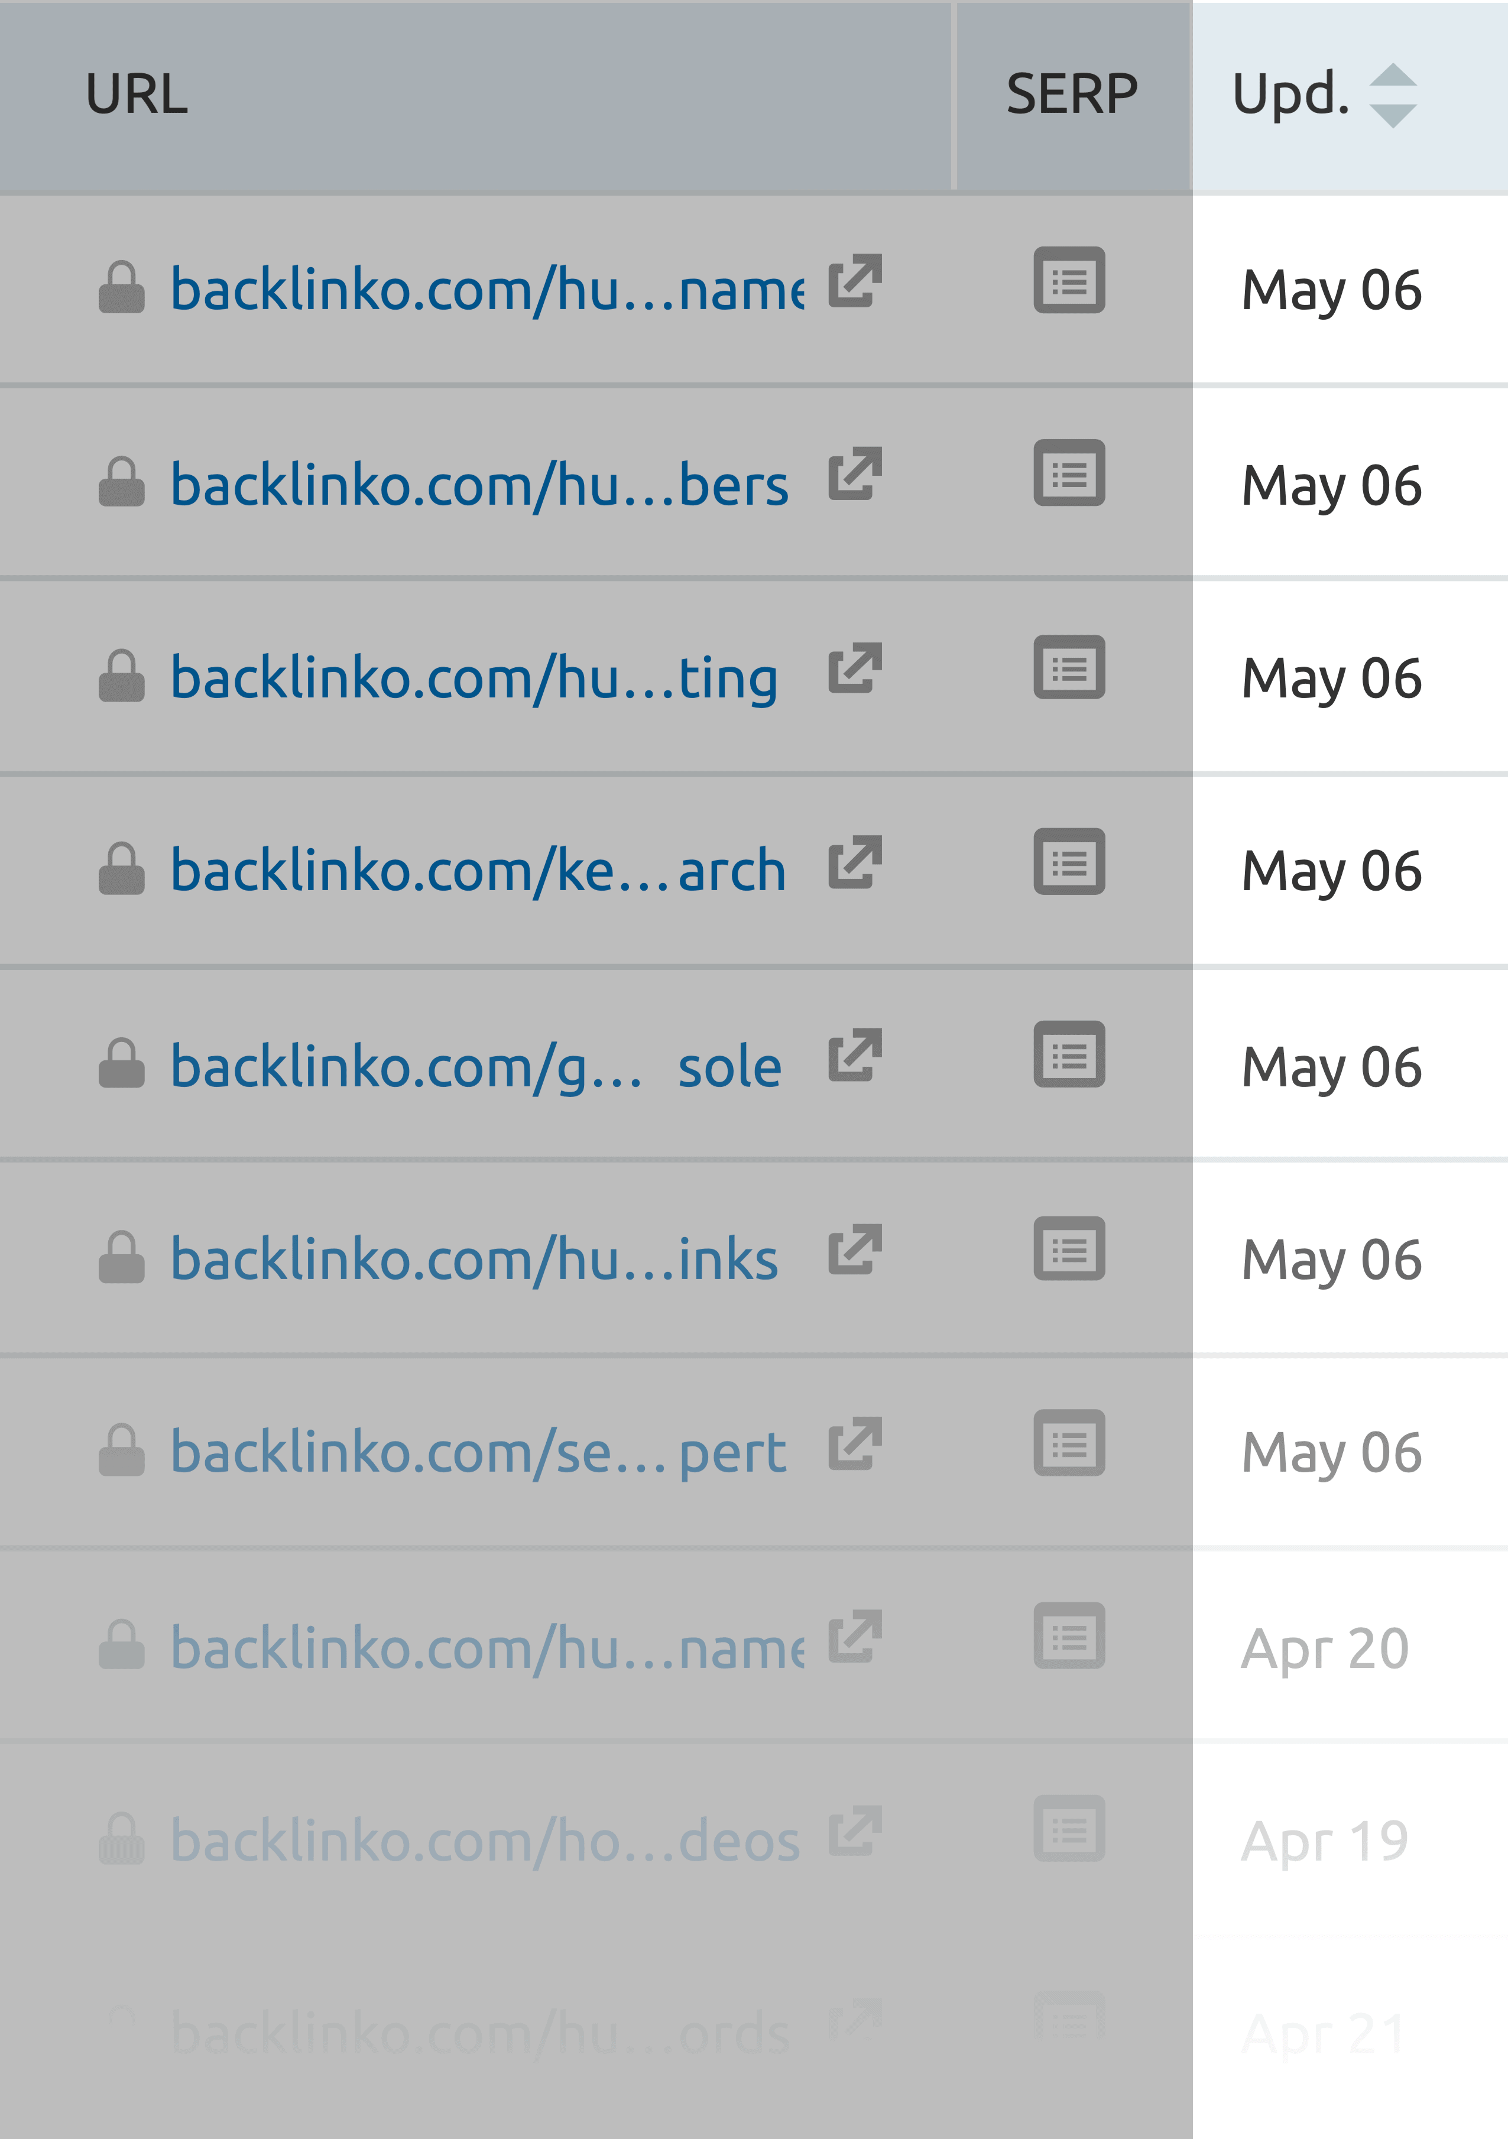Click the SERP column header
The height and width of the screenshot is (2139, 1508).
[1072, 95]
